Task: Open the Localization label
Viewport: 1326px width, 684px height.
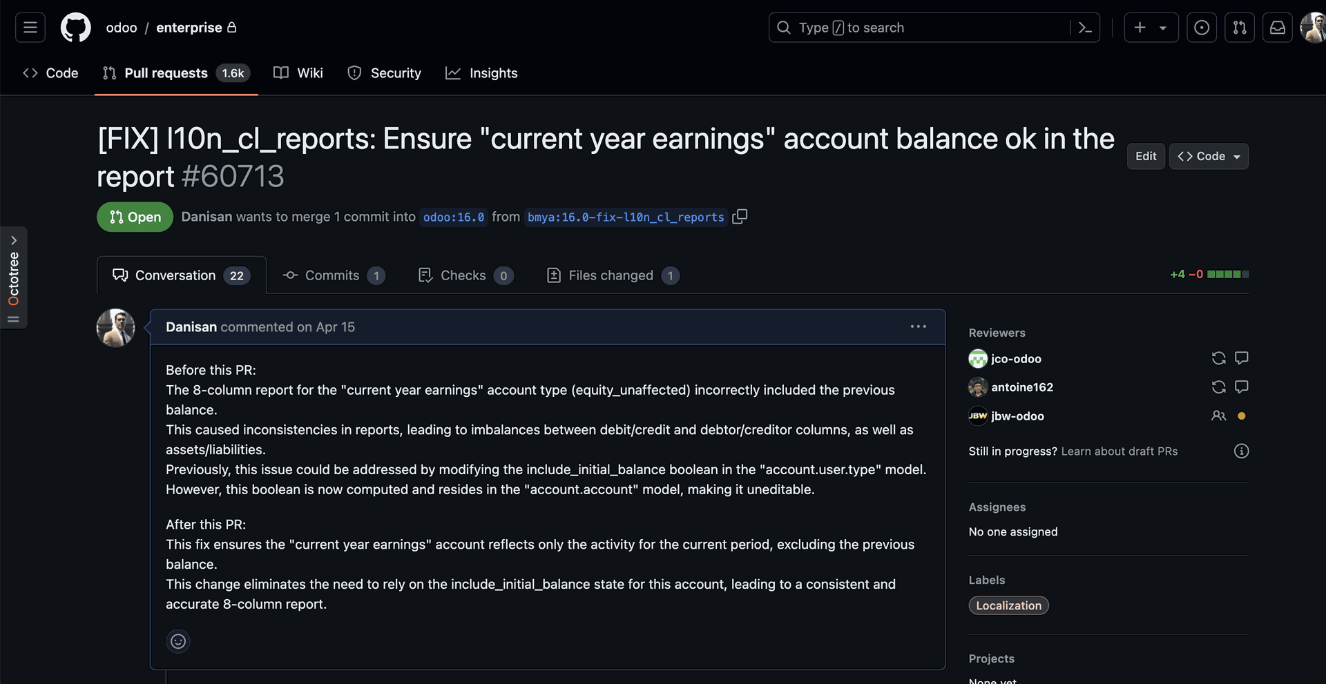Action: point(1008,605)
